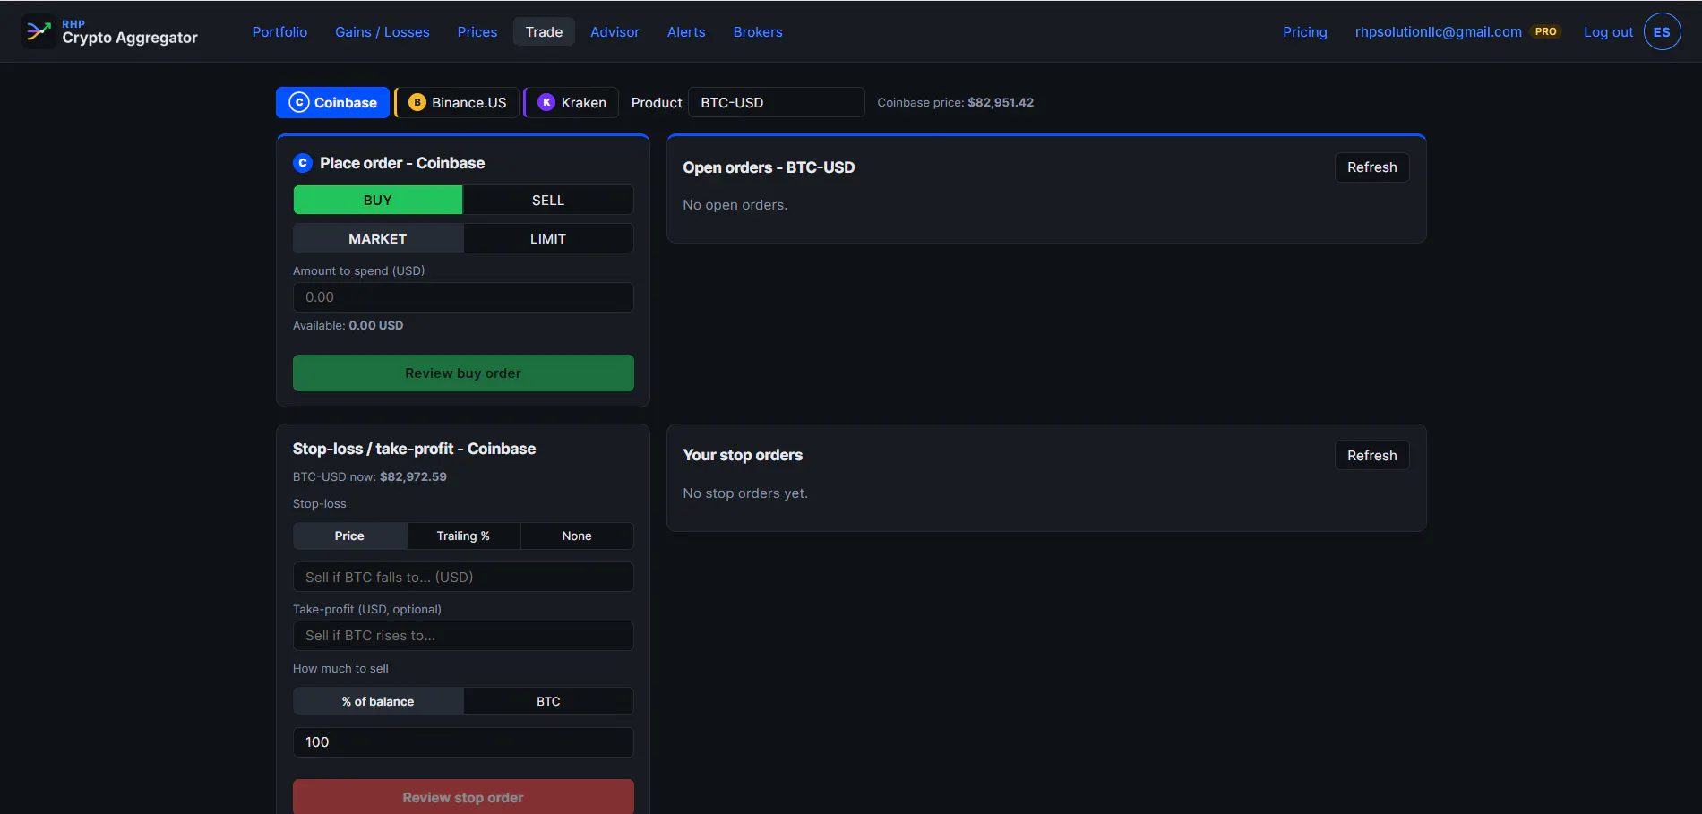Click the RHP Crypto Aggregator logo icon
The width and height of the screenshot is (1702, 814).
pyautogui.click(x=38, y=31)
